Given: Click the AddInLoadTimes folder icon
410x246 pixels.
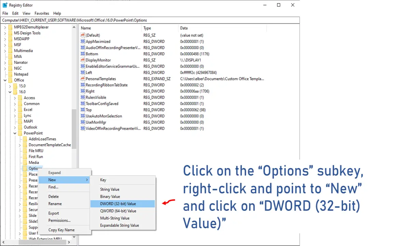Looking at the screenshot, I should 25,139.
